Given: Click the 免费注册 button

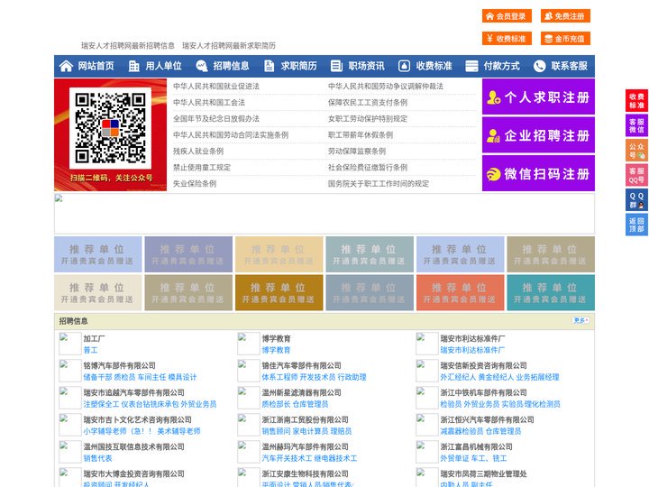Looking at the screenshot, I should pos(565,16).
